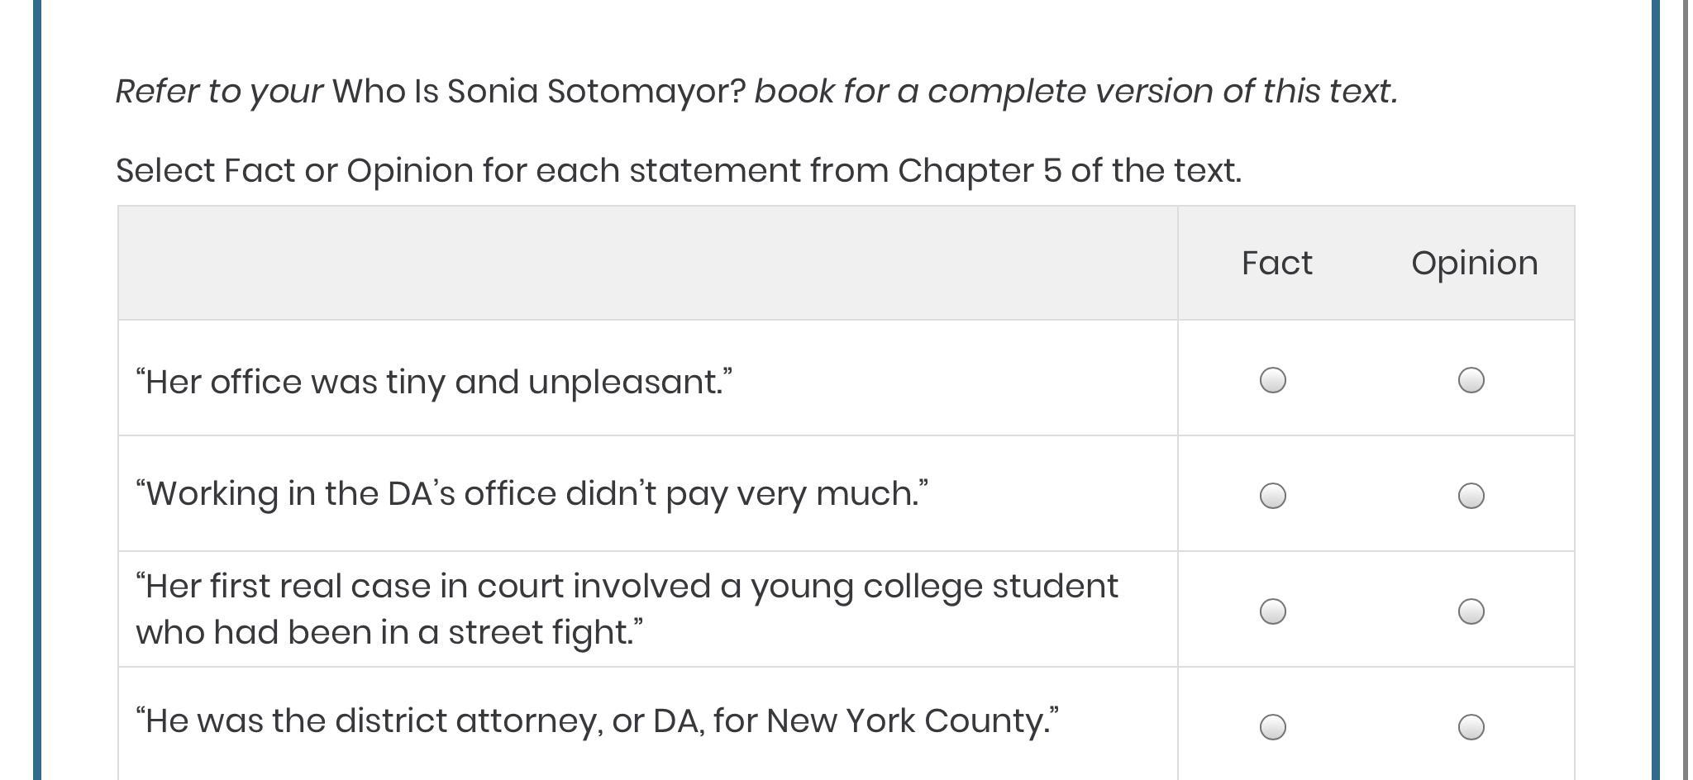Choose Fact for the first real case statement

pos(1272,611)
